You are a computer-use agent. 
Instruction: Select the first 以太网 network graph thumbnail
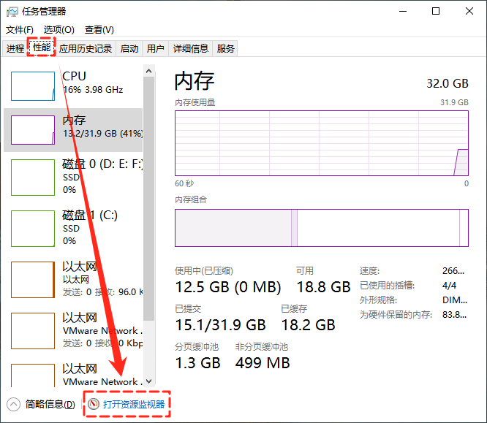[33, 280]
